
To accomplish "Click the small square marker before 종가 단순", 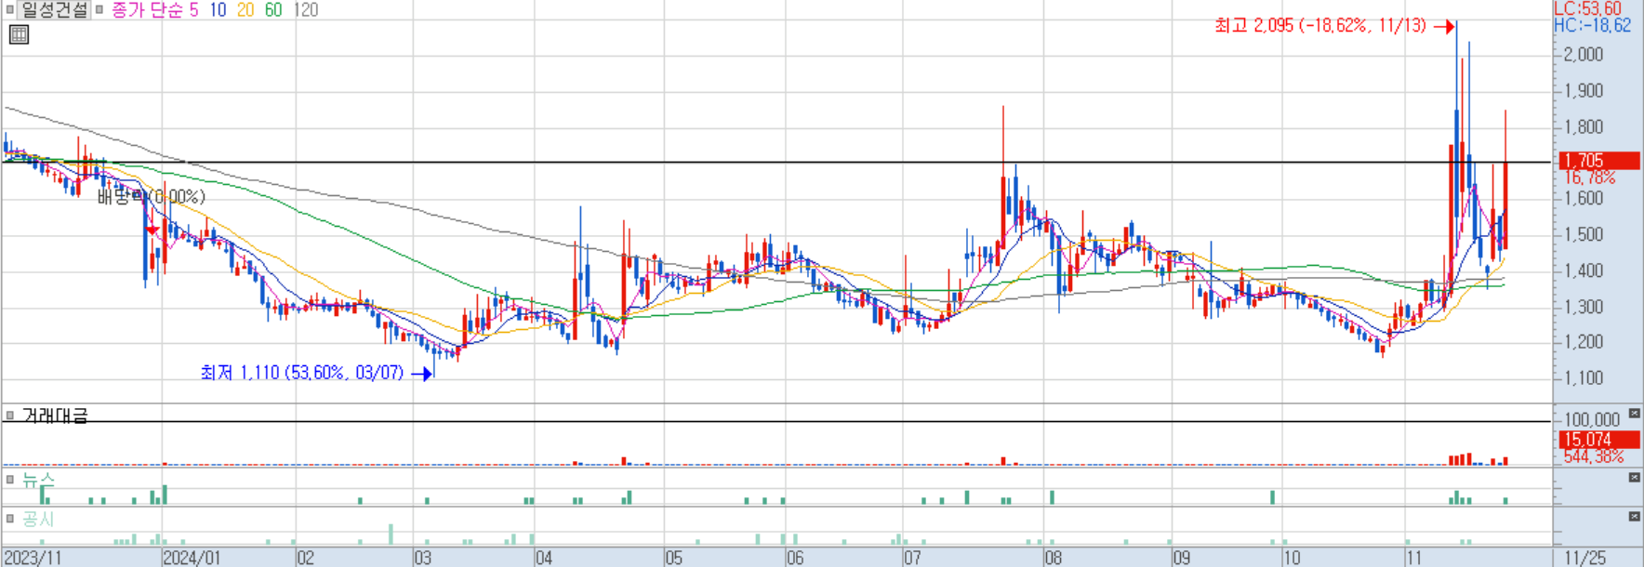I will [99, 10].
